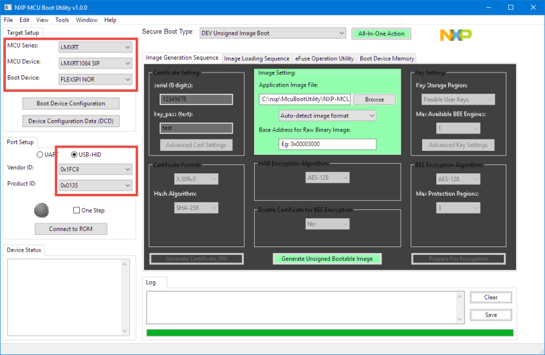The width and height of the screenshot is (545, 355).
Task: Switch to the Boot Device Memory tab
Action: click(387, 58)
